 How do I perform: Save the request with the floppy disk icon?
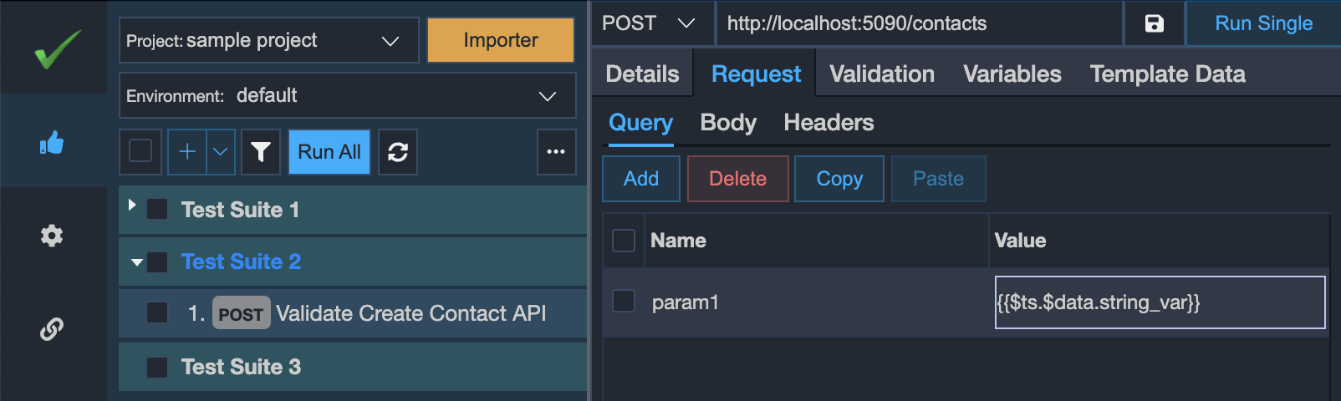[1154, 23]
